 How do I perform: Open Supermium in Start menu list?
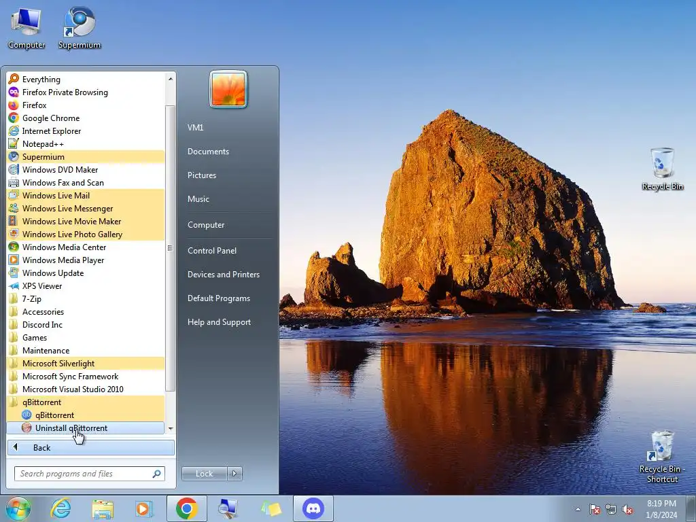tap(86, 157)
